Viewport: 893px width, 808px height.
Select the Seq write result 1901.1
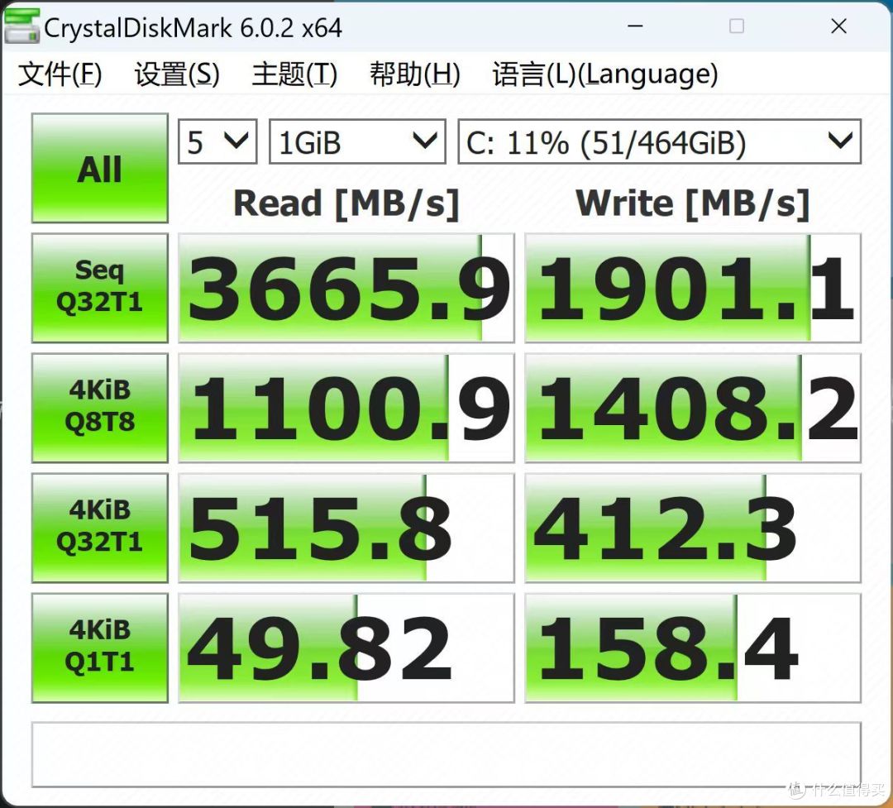(x=693, y=288)
